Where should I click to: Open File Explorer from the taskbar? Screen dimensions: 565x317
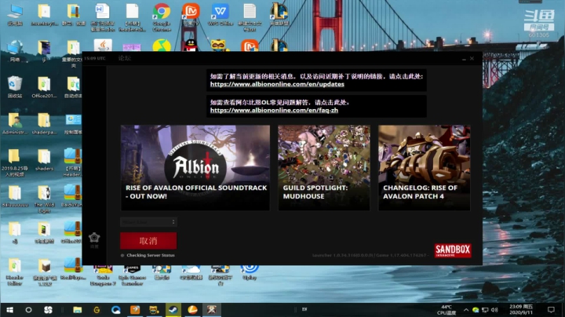[x=77, y=310]
